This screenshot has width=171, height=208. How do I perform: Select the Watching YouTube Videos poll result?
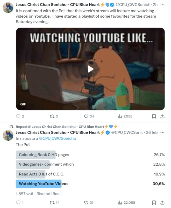tap(90, 184)
